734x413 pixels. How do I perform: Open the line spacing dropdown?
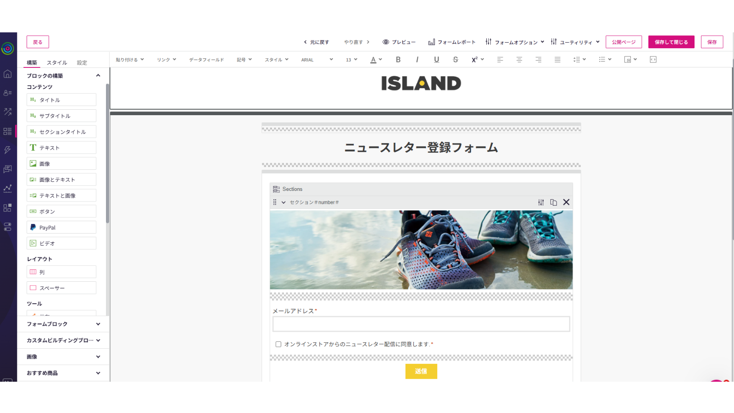click(579, 60)
